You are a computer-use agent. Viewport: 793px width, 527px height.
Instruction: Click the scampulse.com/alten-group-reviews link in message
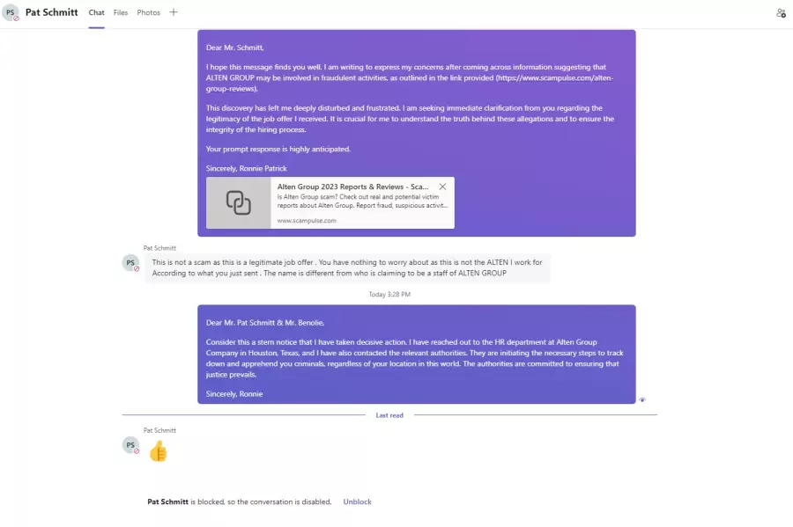(554, 78)
